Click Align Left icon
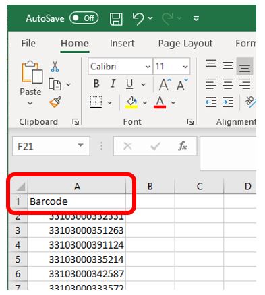Viewport: 265px width, 295px height. pos(211,84)
